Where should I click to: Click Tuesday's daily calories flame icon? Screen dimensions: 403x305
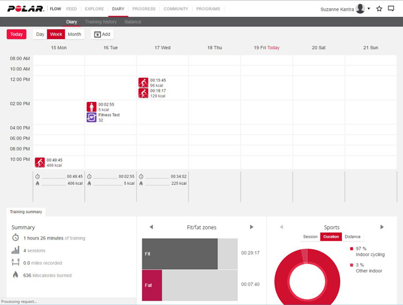(x=89, y=183)
